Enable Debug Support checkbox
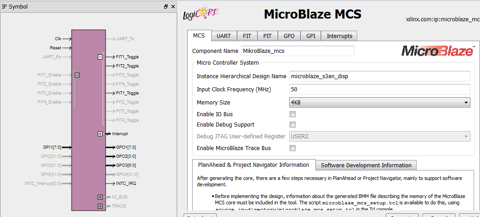Screen dimensions: 480x217 point(293,124)
